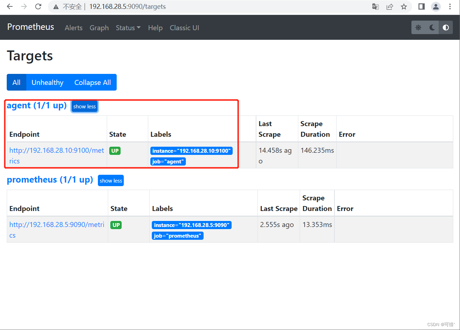This screenshot has height=330, width=460.
Task: Open the Help page
Action: (155, 28)
